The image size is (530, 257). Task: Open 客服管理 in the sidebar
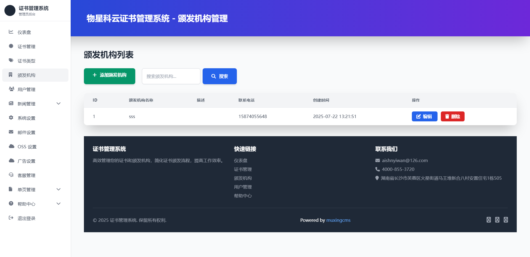pos(35,175)
